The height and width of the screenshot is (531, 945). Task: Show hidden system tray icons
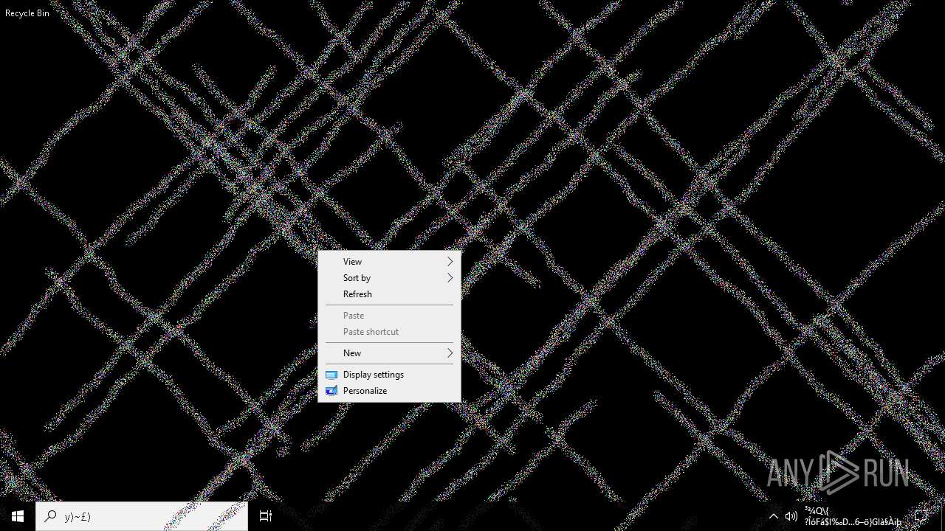click(x=773, y=516)
